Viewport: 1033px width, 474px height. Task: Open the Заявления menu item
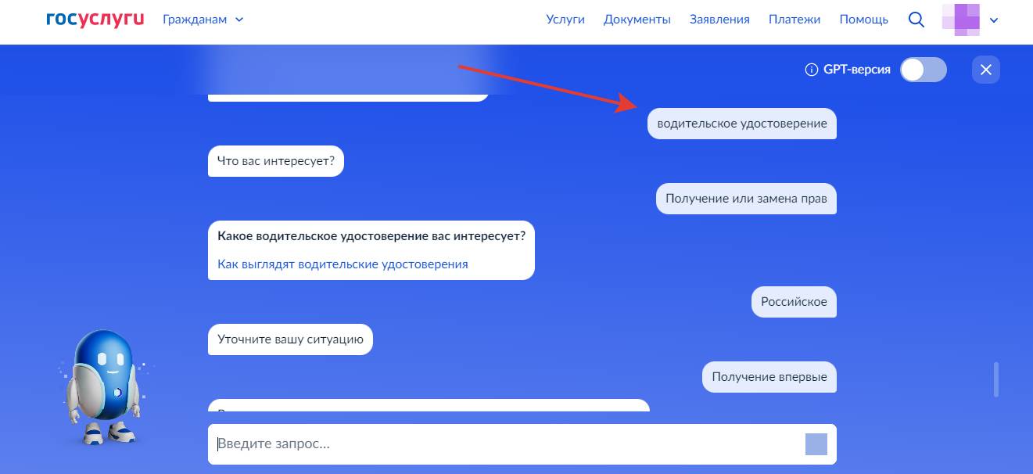(719, 20)
